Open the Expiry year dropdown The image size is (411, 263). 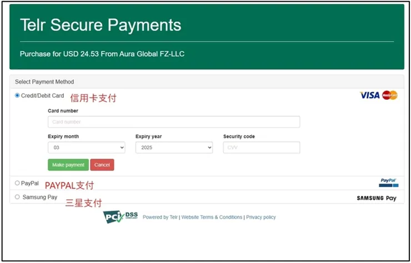click(x=174, y=148)
